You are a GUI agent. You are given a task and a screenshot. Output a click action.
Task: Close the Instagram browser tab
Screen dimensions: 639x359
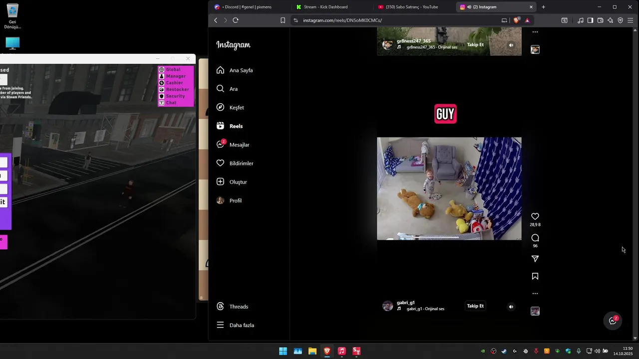[x=531, y=7]
